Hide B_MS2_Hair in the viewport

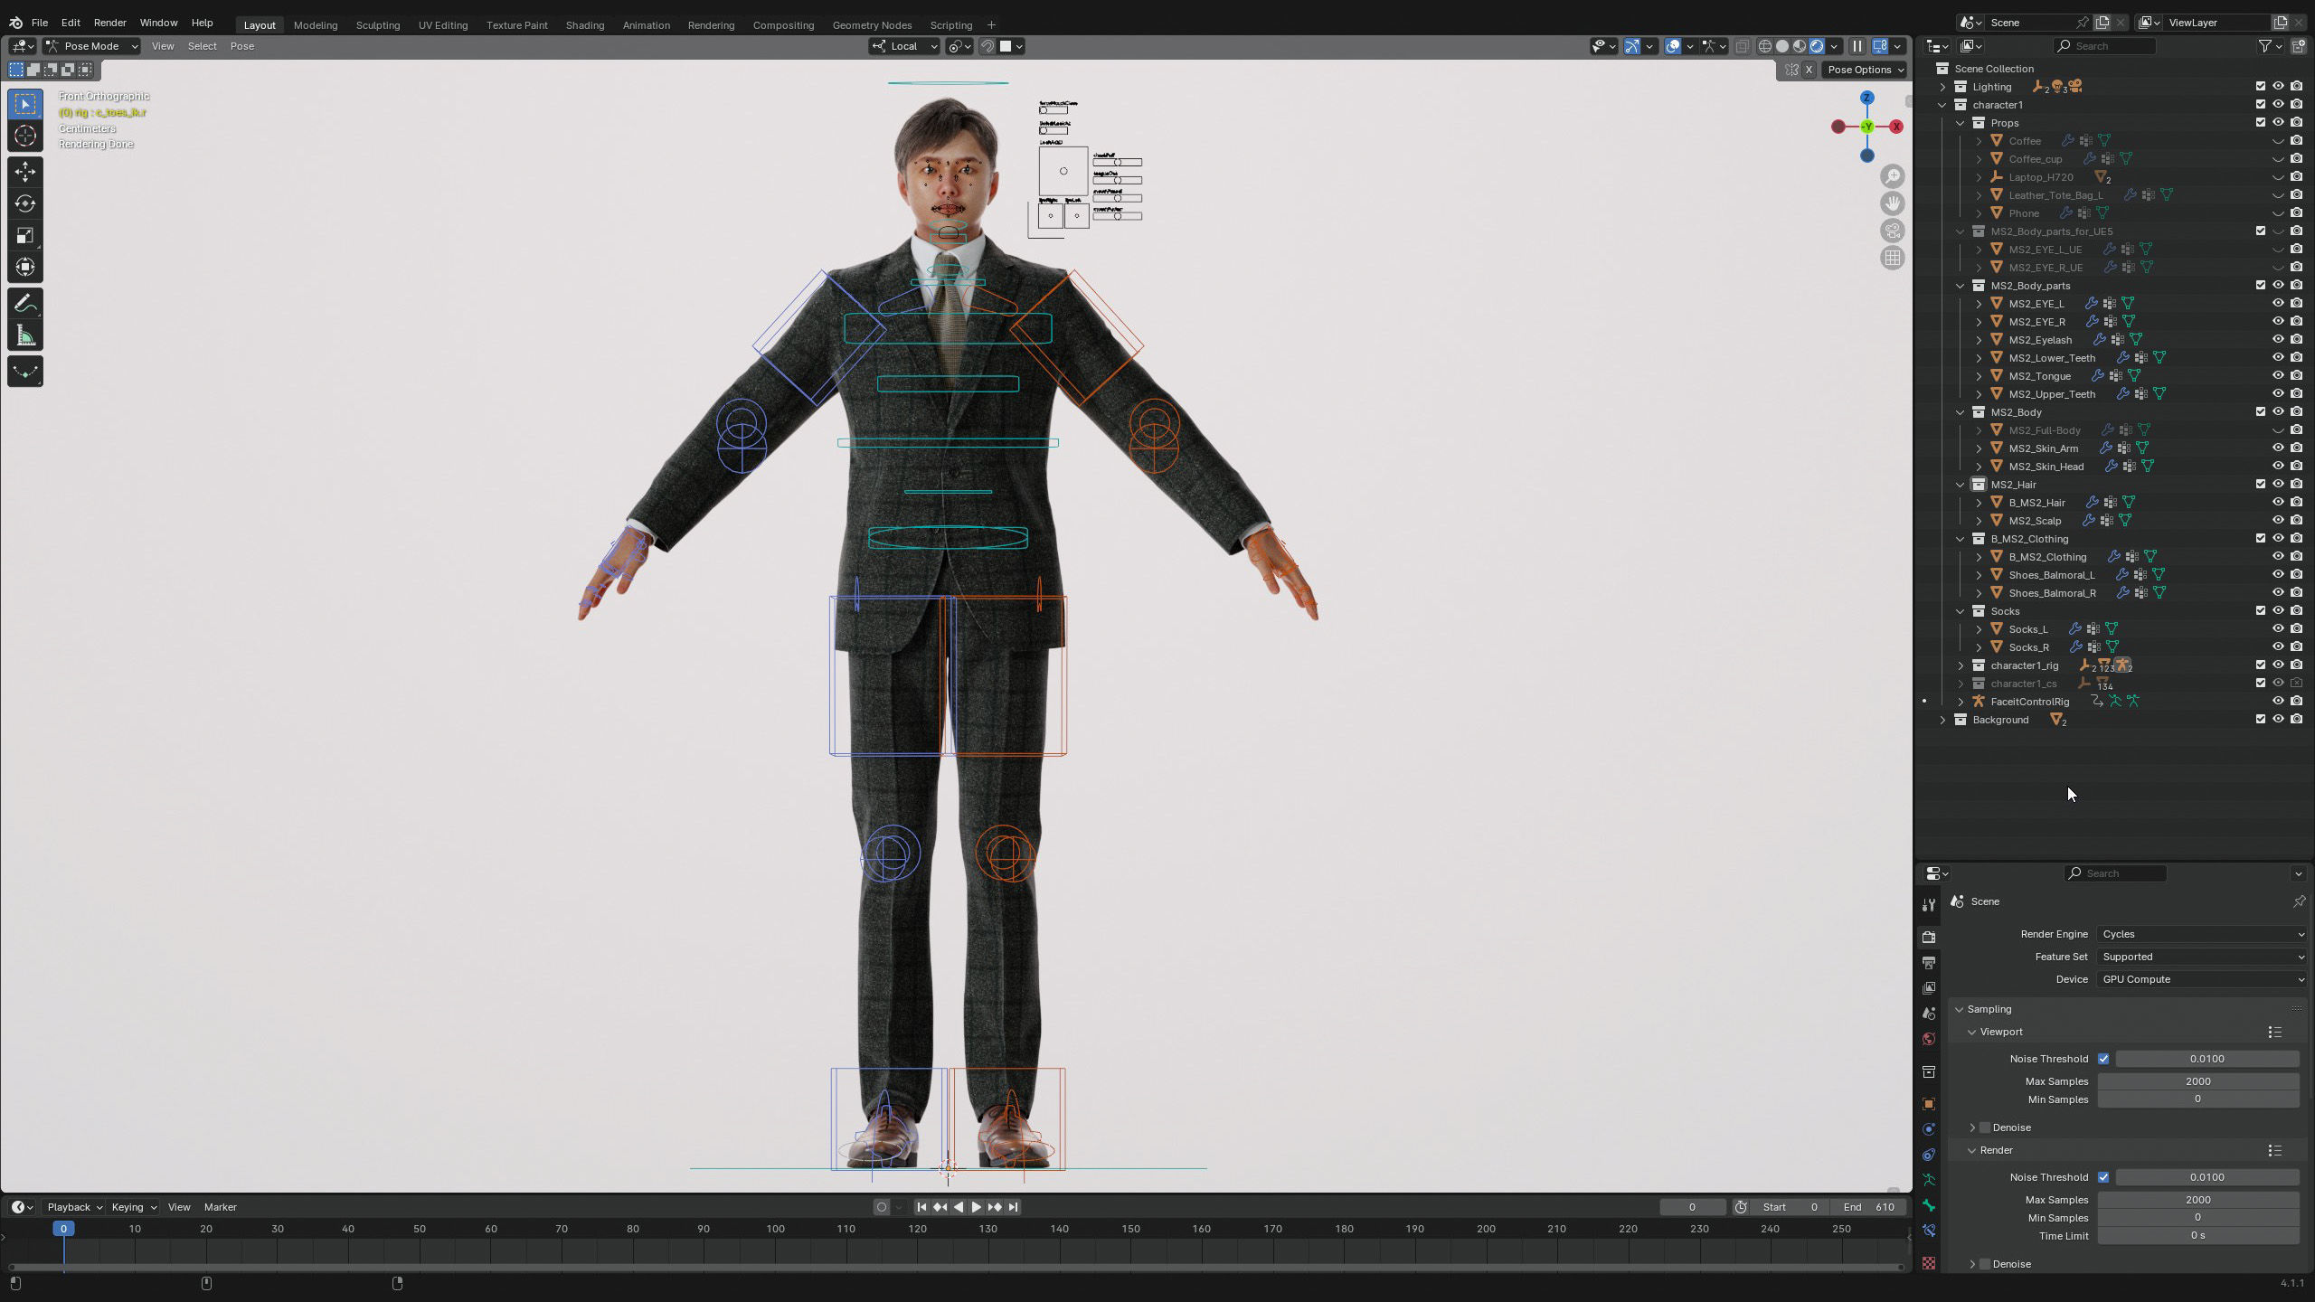pos(2278,503)
